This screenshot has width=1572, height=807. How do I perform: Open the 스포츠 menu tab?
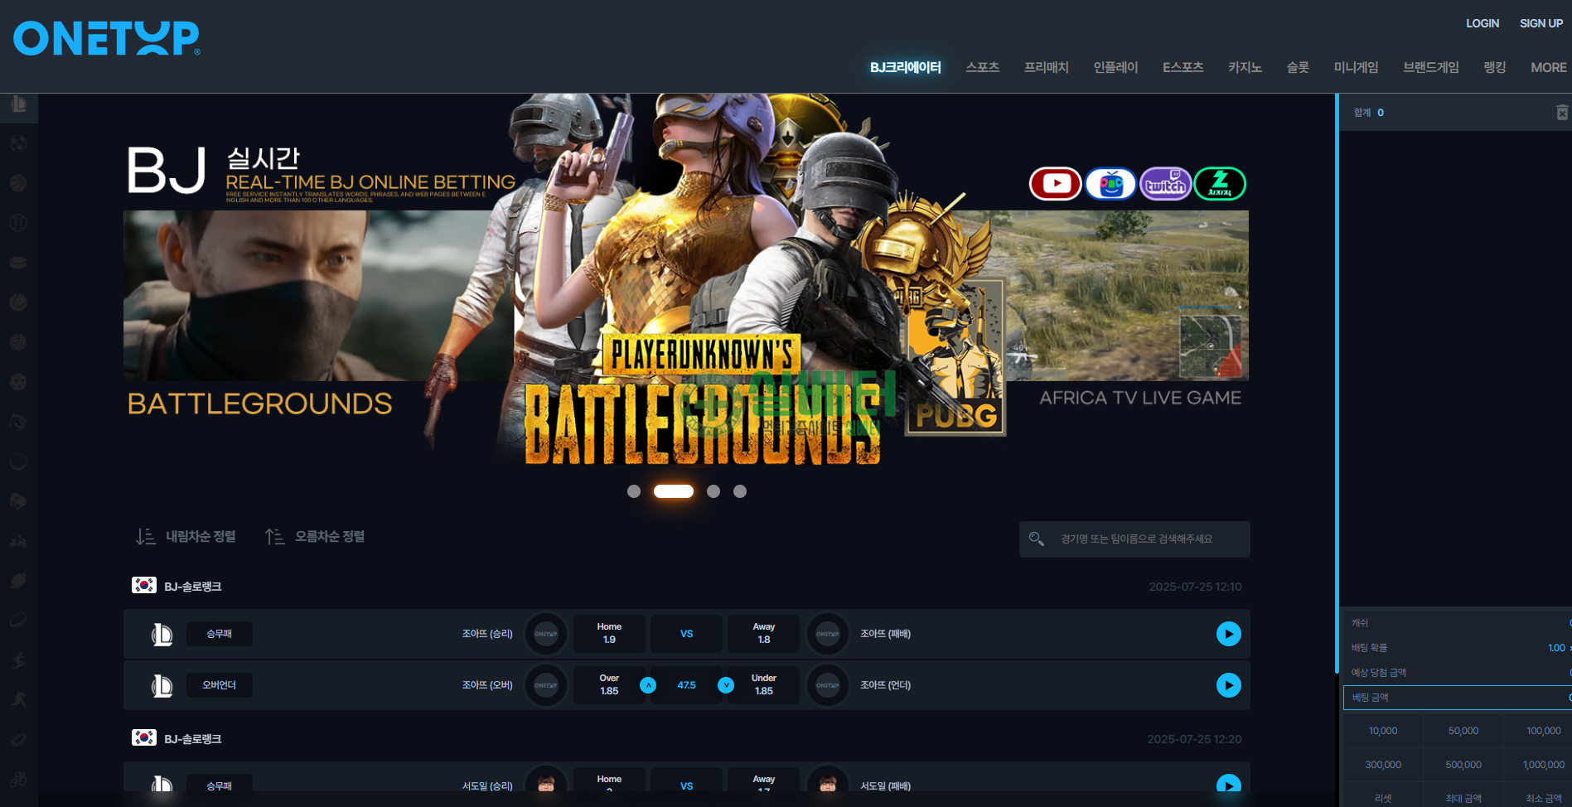(x=982, y=67)
